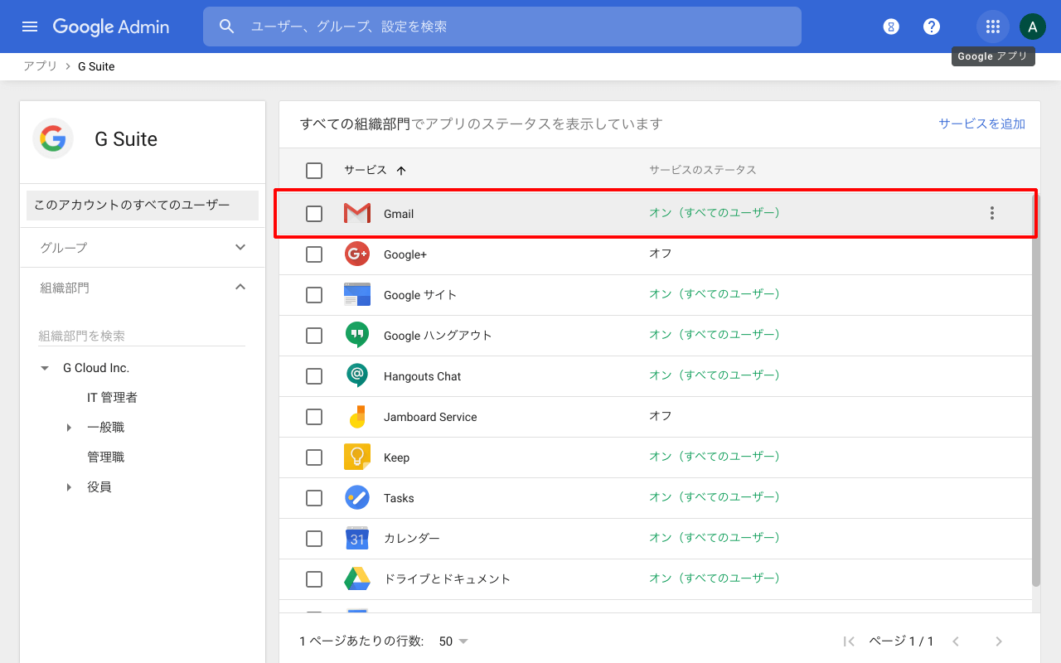The width and height of the screenshot is (1061, 663).
Task: Open rows per page dropdown 50
Action: (x=453, y=641)
